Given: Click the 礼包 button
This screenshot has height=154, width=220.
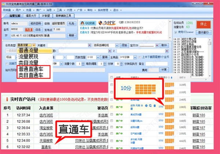Looking at the screenshot, I should tap(71, 23).
